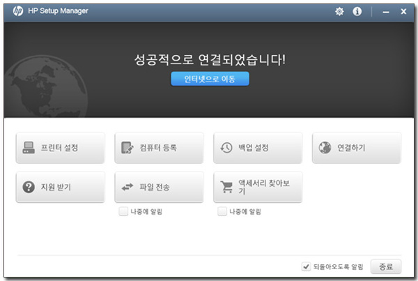Click the HP Setup Manager title text
Image resolution: width=418 pixels, height=281 pixels.
(59, 12)
